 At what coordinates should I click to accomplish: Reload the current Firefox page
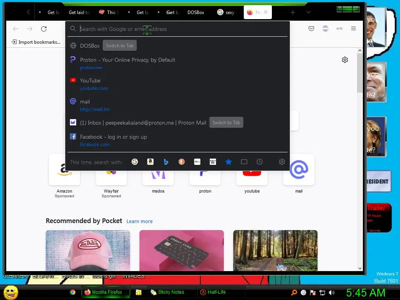pos(44,29)
